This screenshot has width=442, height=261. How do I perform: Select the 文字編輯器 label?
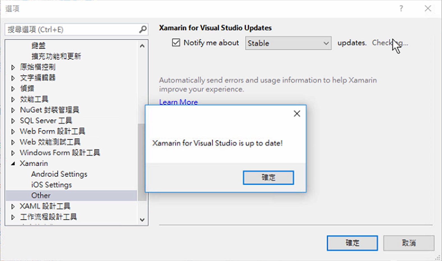(38, 78)
